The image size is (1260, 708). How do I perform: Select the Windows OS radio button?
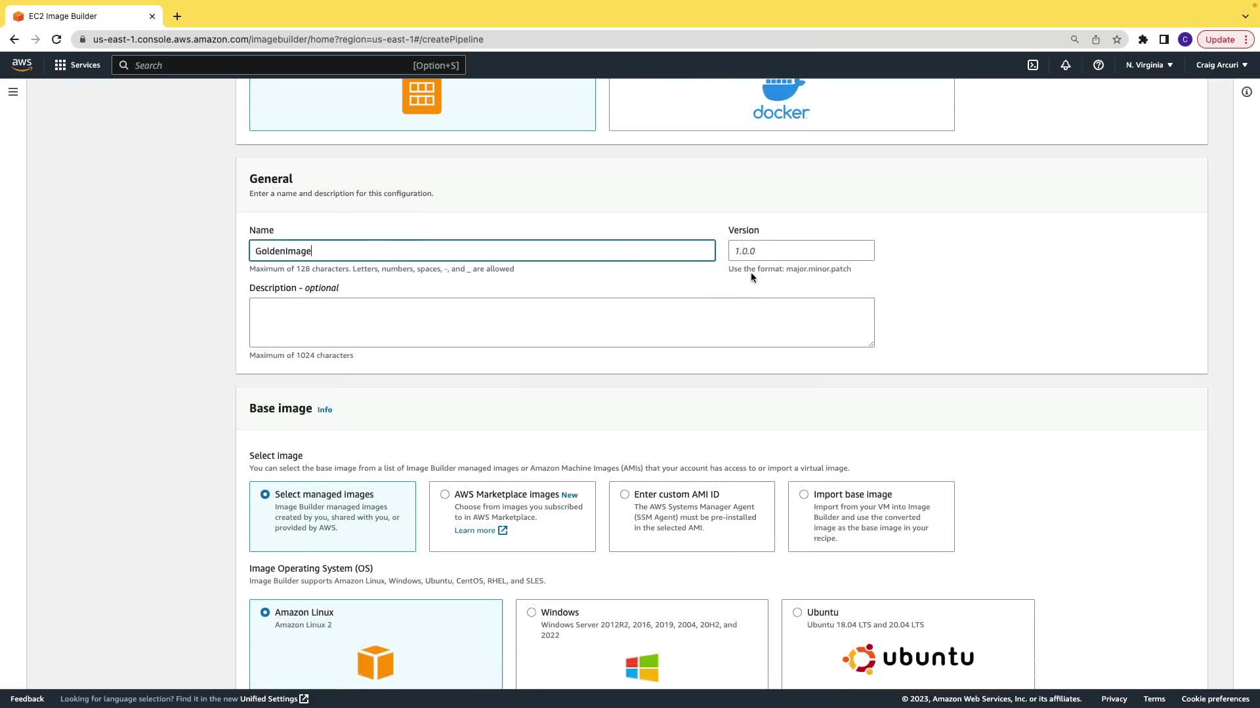[x=531, y=612]
